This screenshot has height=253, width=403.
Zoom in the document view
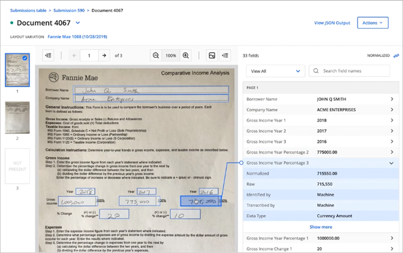click(x=186, y=55)
